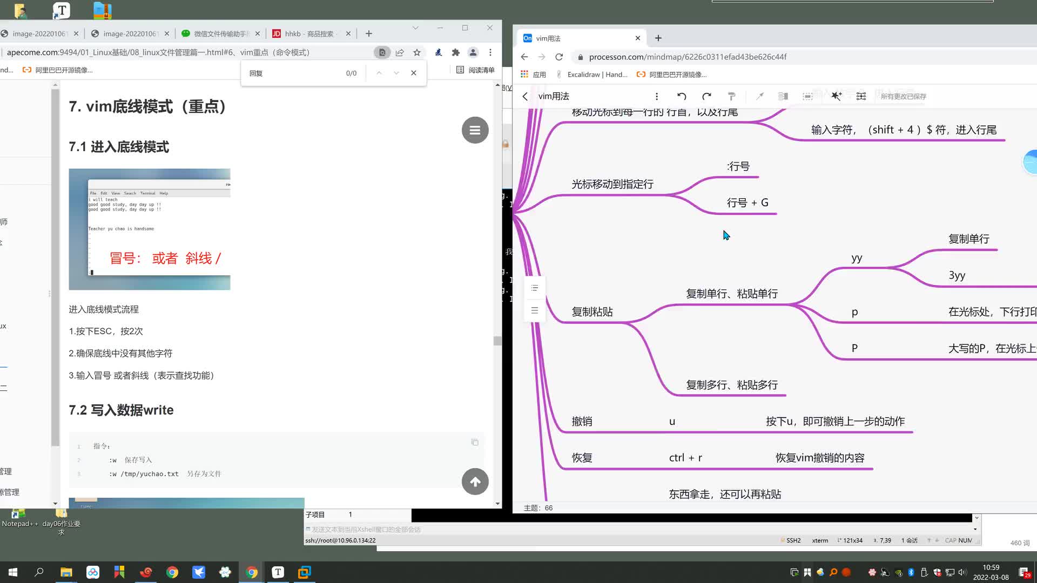
Task: Click the profile avatar in left Chrome toolbar
Action: click(x=473, y=52)
